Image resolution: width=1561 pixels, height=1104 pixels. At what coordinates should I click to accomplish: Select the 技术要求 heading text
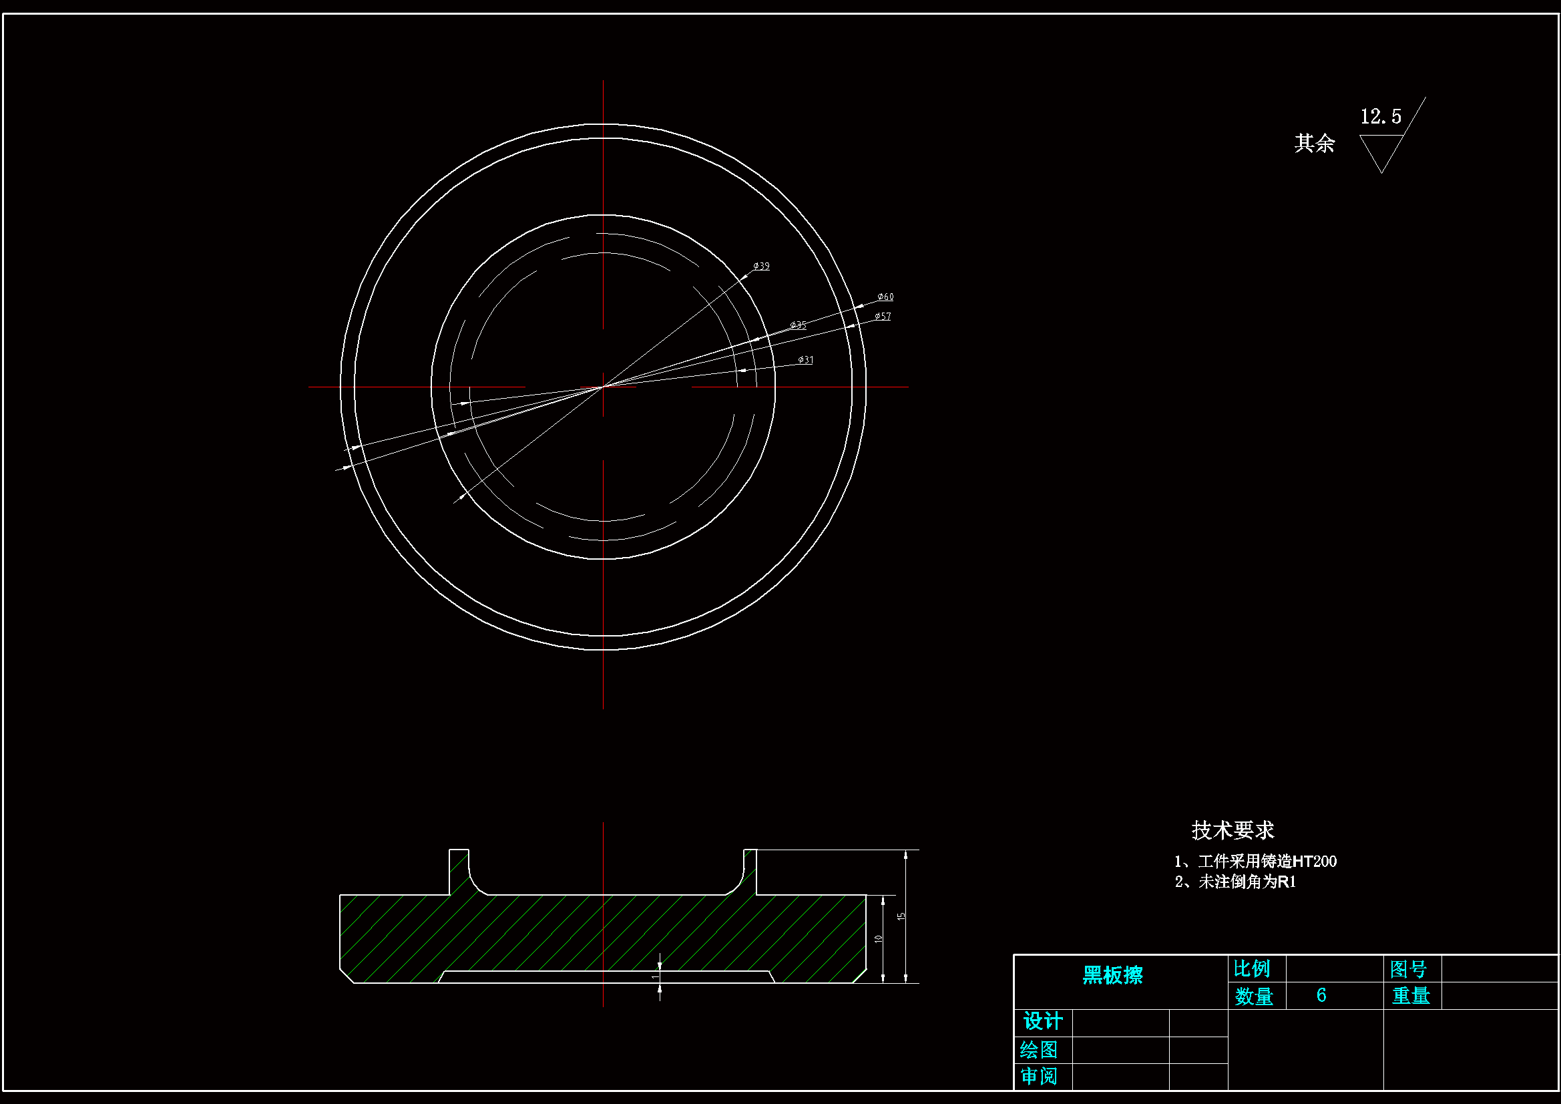click(x=1233, y=831)
